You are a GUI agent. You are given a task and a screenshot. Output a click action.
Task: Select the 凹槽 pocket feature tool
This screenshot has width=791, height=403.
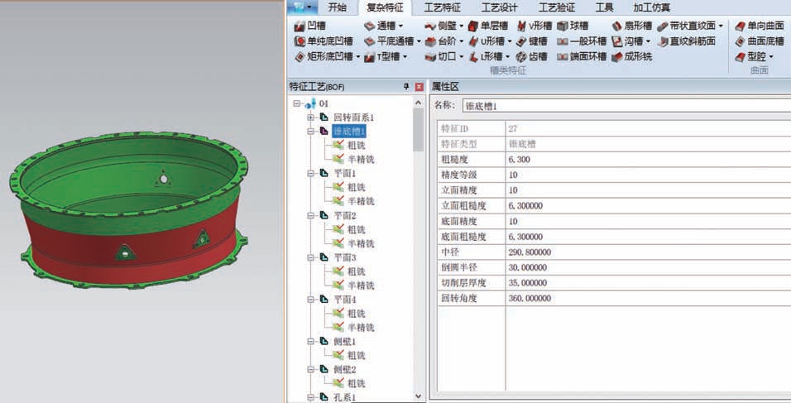click(x=311, y=26)
